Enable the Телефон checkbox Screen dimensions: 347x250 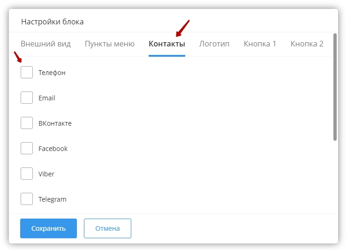point(27,72)
